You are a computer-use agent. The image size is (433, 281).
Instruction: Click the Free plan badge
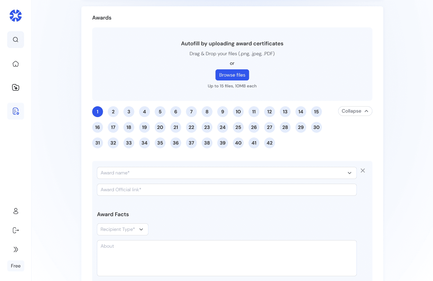[x=16, y=266]
